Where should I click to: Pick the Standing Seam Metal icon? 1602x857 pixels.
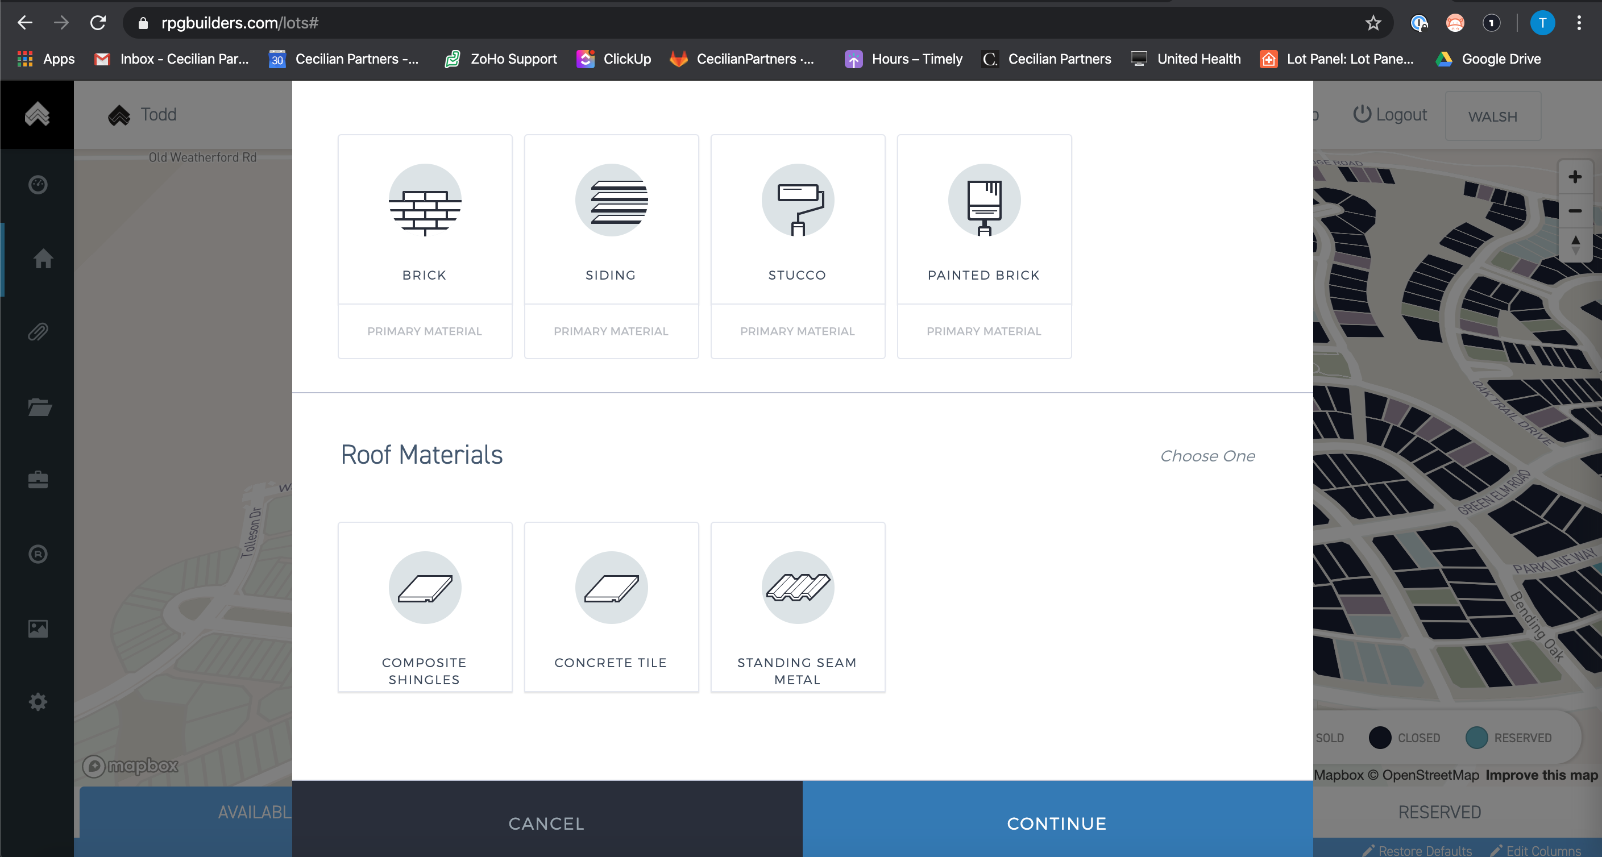(797, 588)
